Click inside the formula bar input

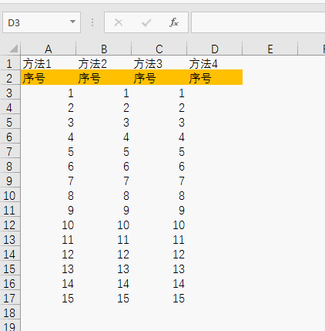coord(258,22)
